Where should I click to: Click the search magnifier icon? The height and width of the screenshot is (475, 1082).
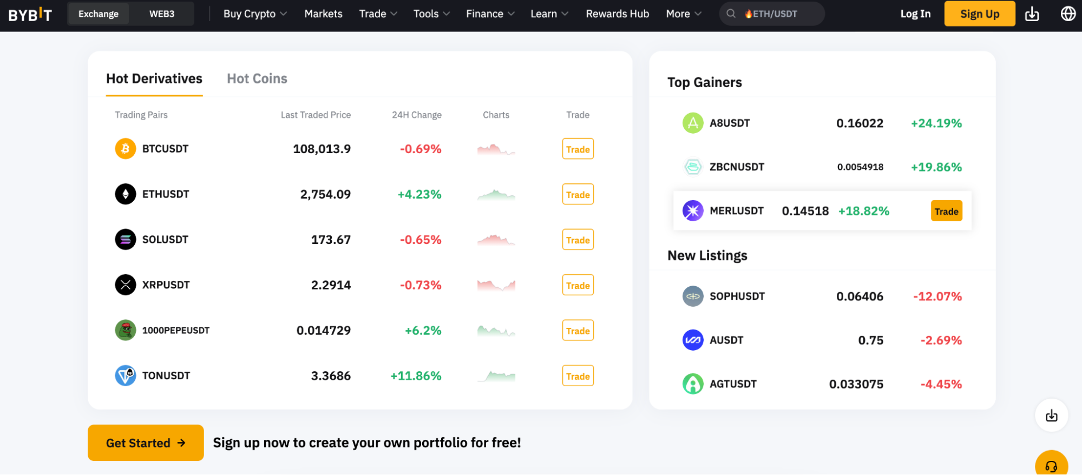731,14
